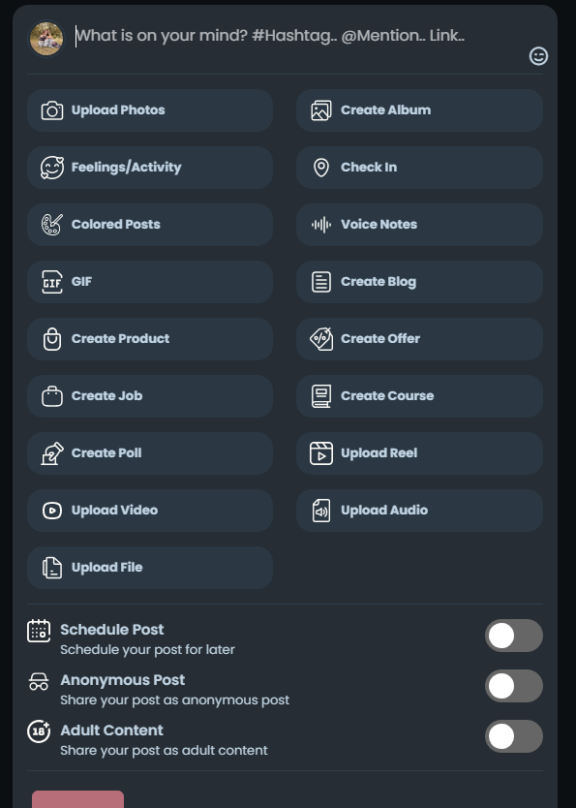Viewport: 576px width, 808px height.
Task: Choose the Colored Posts palette icon
Action: click(x=52, y=225)
